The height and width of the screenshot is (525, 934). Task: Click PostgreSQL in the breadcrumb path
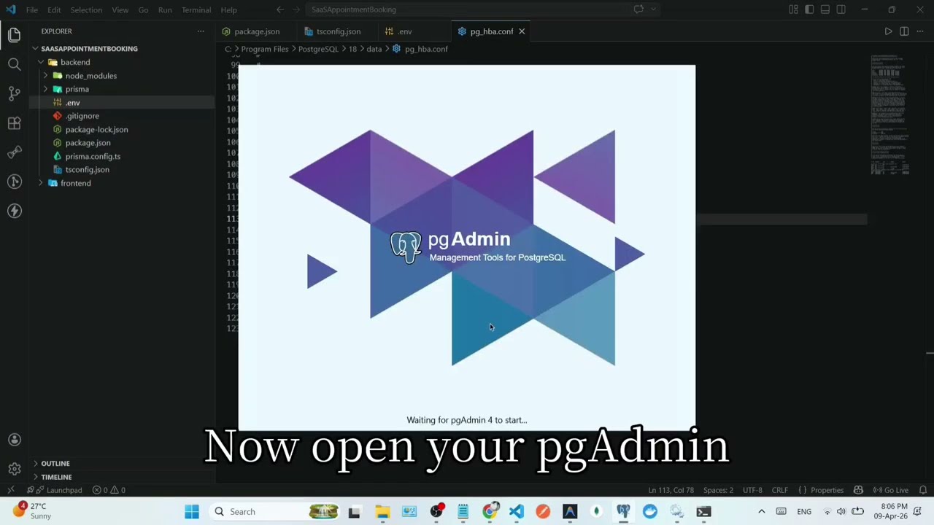pos(318,49)
